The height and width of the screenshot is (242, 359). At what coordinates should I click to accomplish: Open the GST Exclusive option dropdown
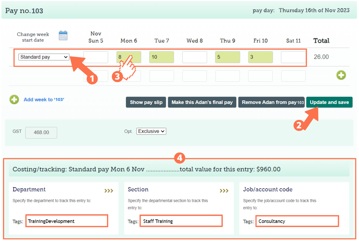tap(151, 131)
